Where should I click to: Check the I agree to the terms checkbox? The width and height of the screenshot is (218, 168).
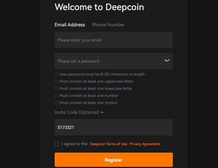[57, 144]
